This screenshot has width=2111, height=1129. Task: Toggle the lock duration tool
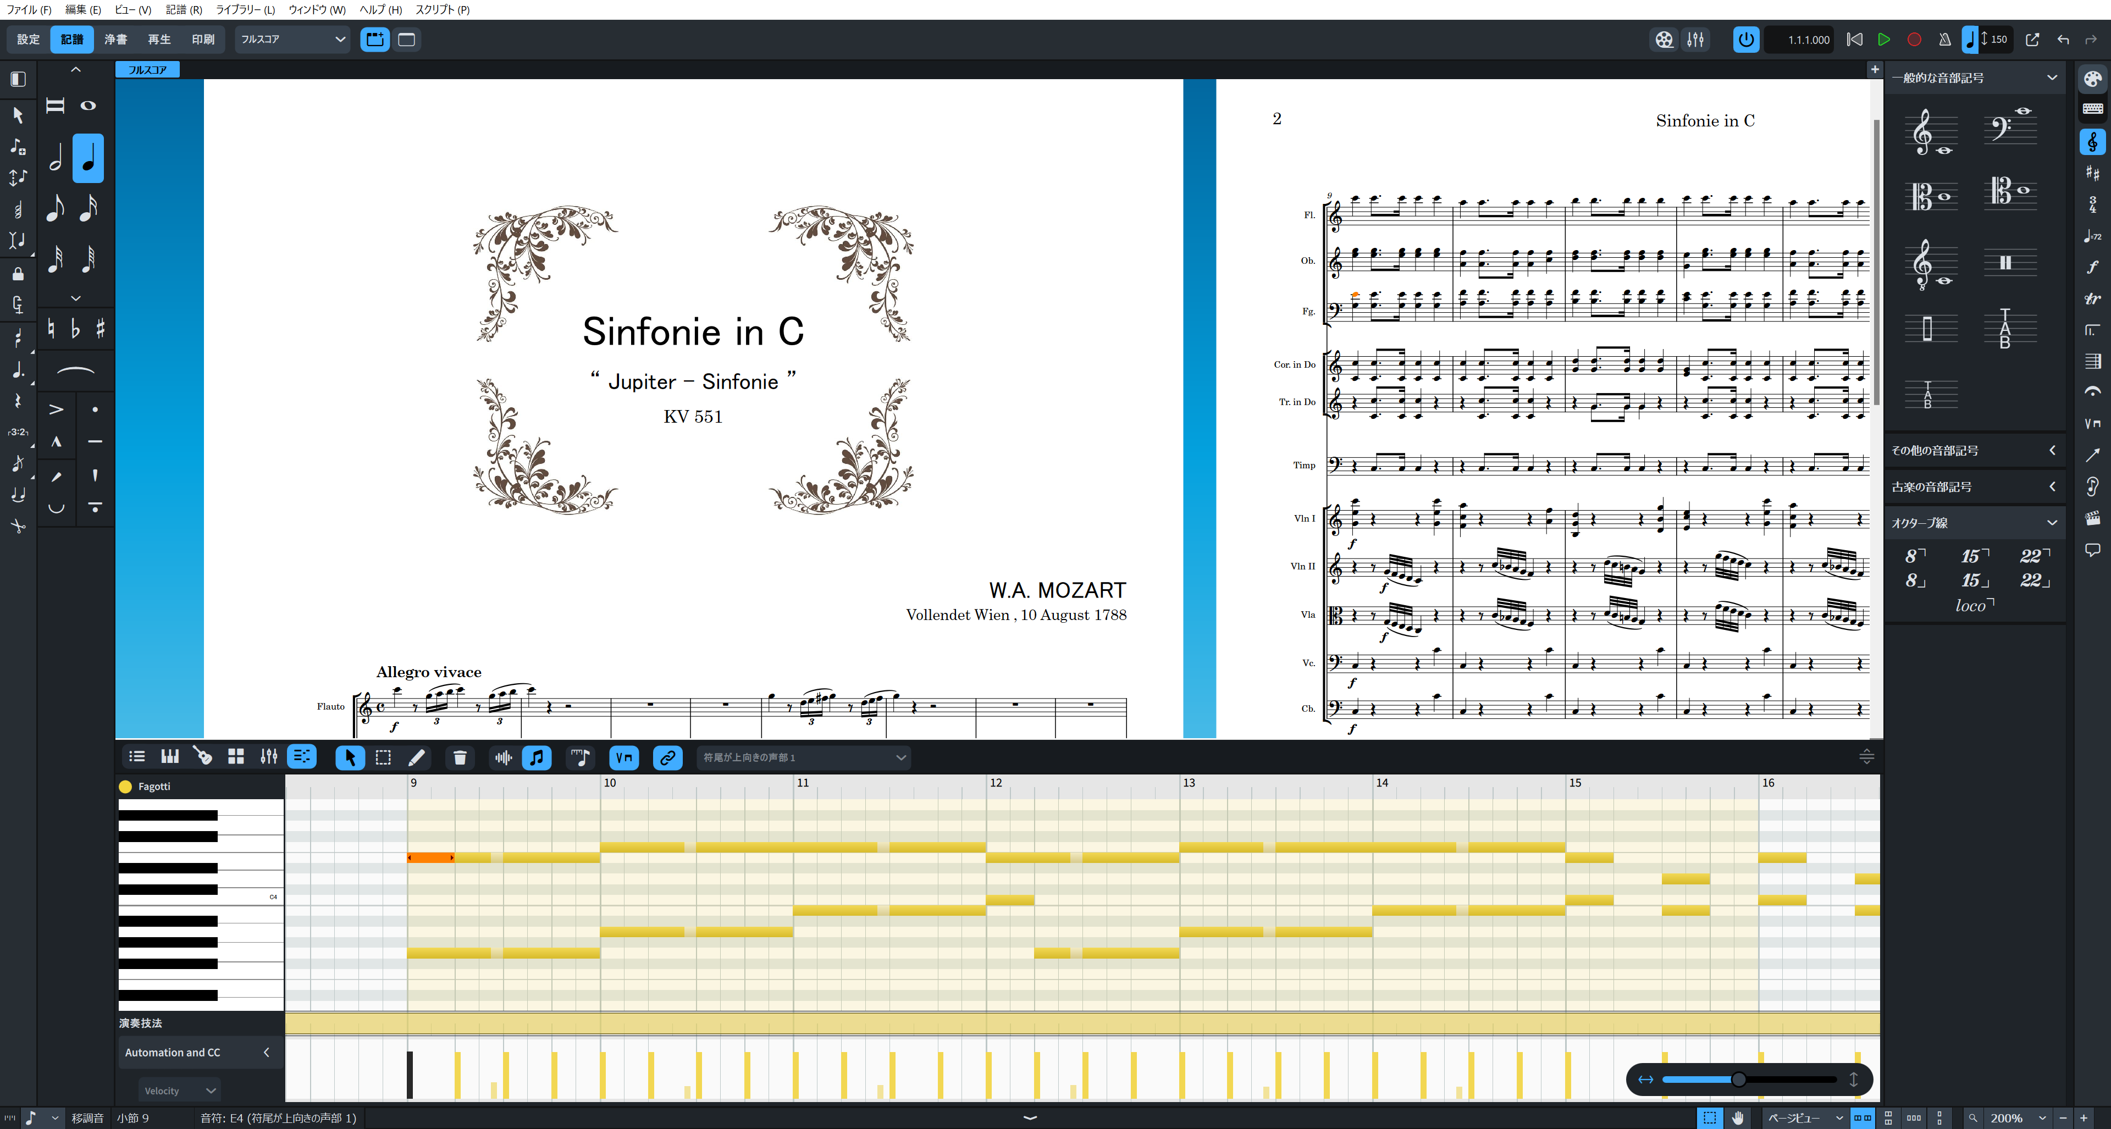(x=17, y=274)
